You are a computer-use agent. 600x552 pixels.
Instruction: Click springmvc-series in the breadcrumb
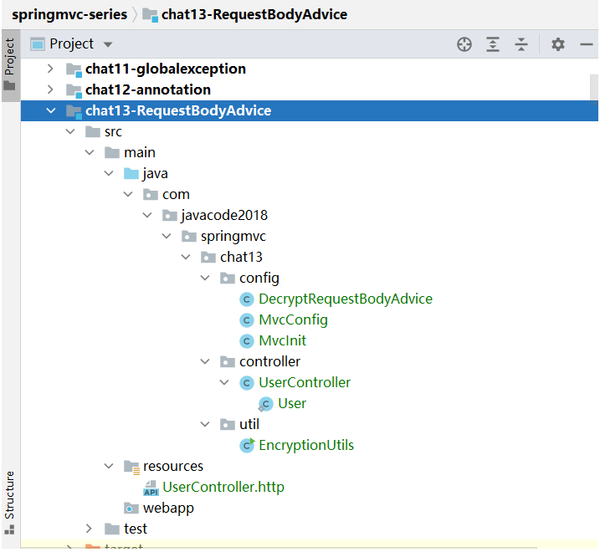69,14
